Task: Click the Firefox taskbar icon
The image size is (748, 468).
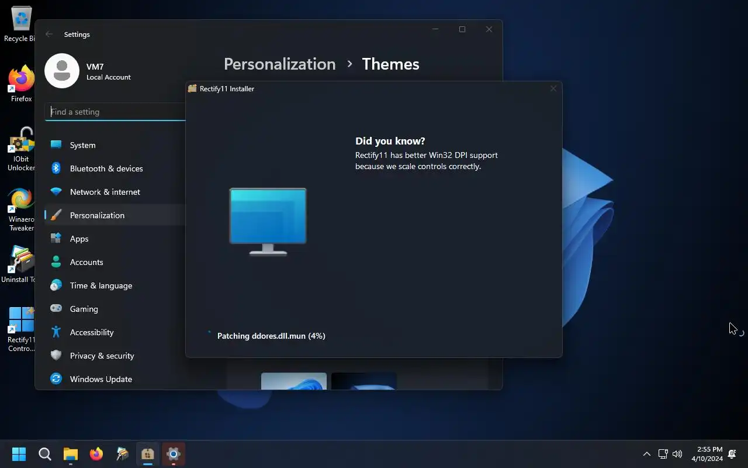Action: click(96, 454)
